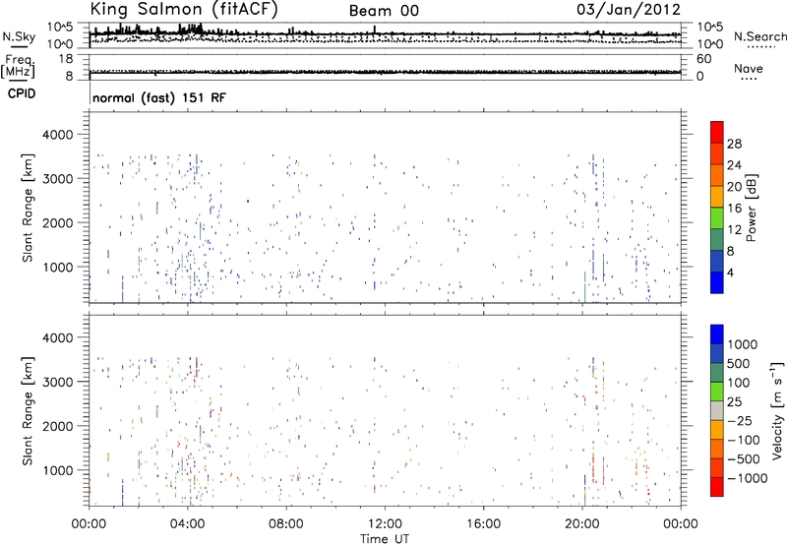Click the 'CPID' row label
787x545 pixels.
pyautogui.click(x=22, y=93)
